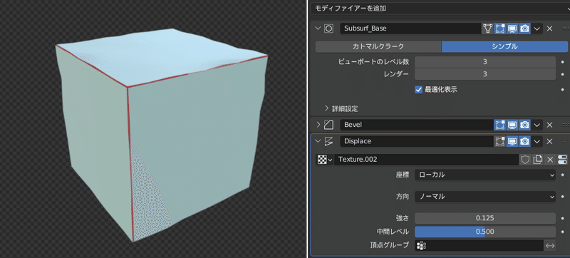Toggle edit mode display for Bevel
This screenshot has height=258, width=570.
(x=500, y=125)
